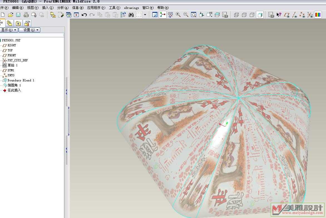Click the zoom in magnifier

(178, 15)
